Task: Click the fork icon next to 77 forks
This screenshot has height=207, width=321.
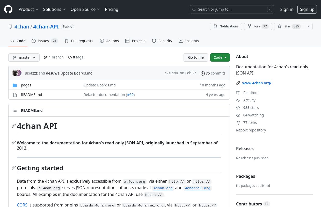Action: tap(238, 123)
